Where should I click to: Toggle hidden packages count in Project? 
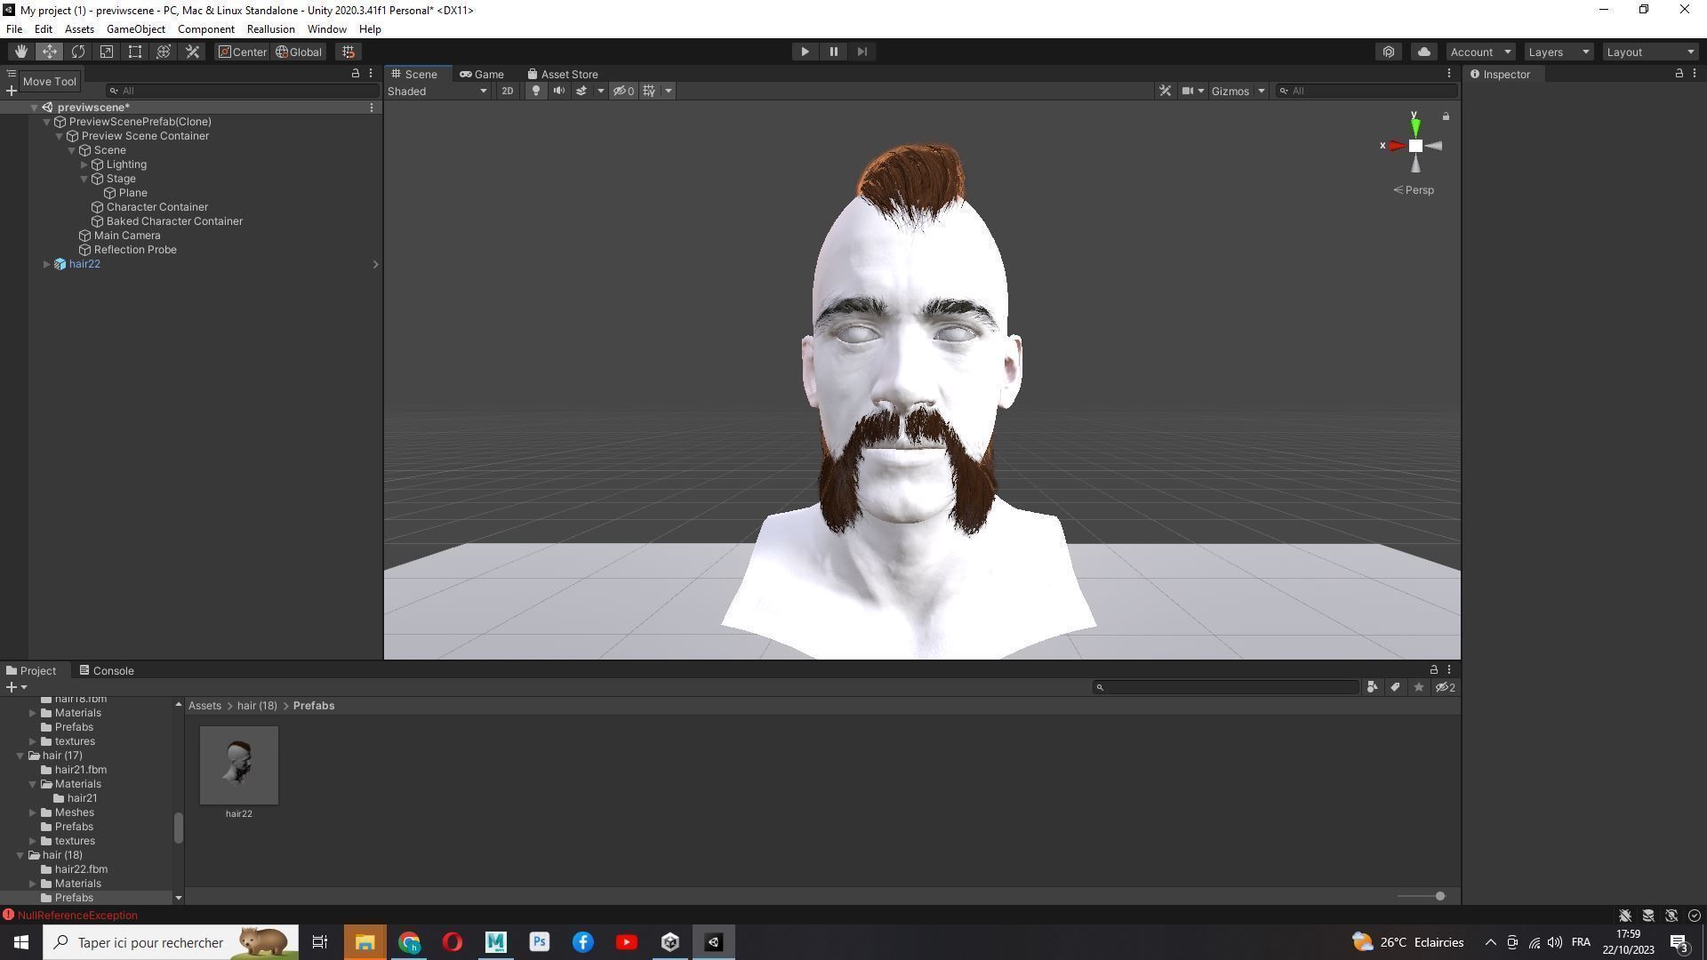tap(1447, 687)
